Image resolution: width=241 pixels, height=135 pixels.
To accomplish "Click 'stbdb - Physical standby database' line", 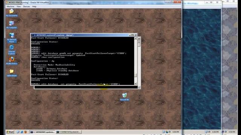I will click(x=57, y=70).
